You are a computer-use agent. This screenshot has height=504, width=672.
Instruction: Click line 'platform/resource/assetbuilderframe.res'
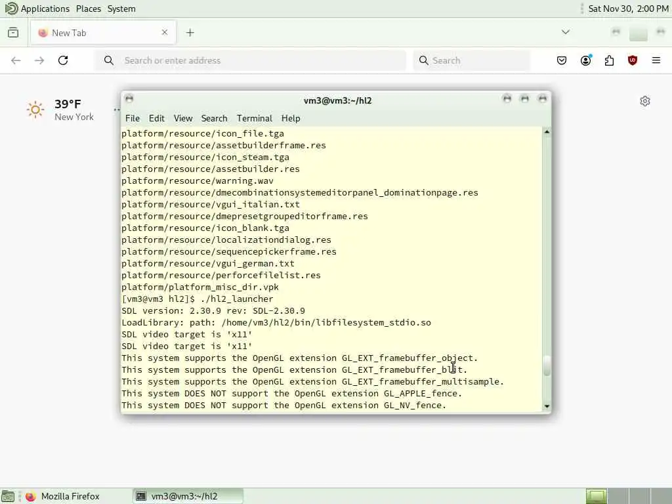click(x=223, y=145)
